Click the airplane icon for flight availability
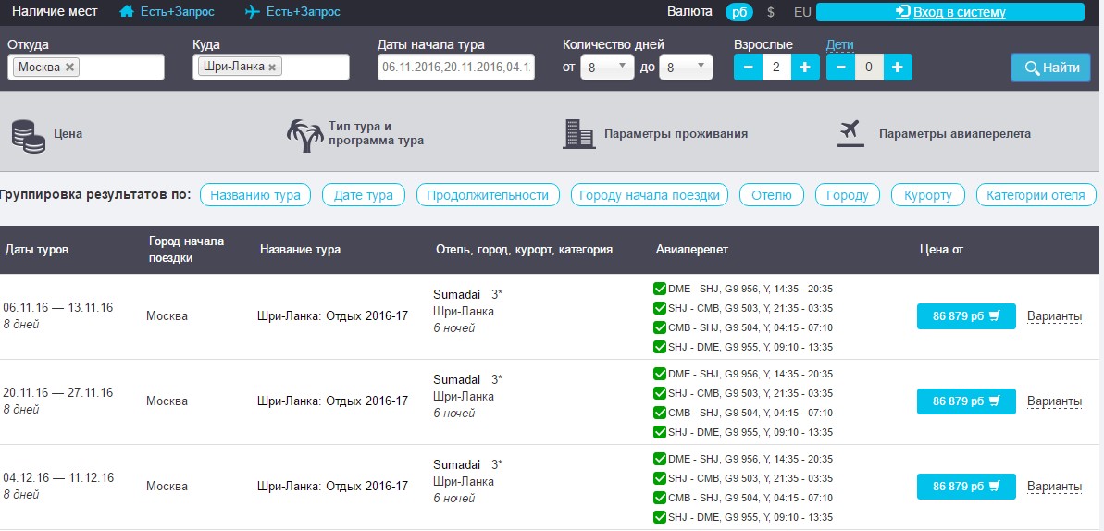1104x531 pixels. 253,12
